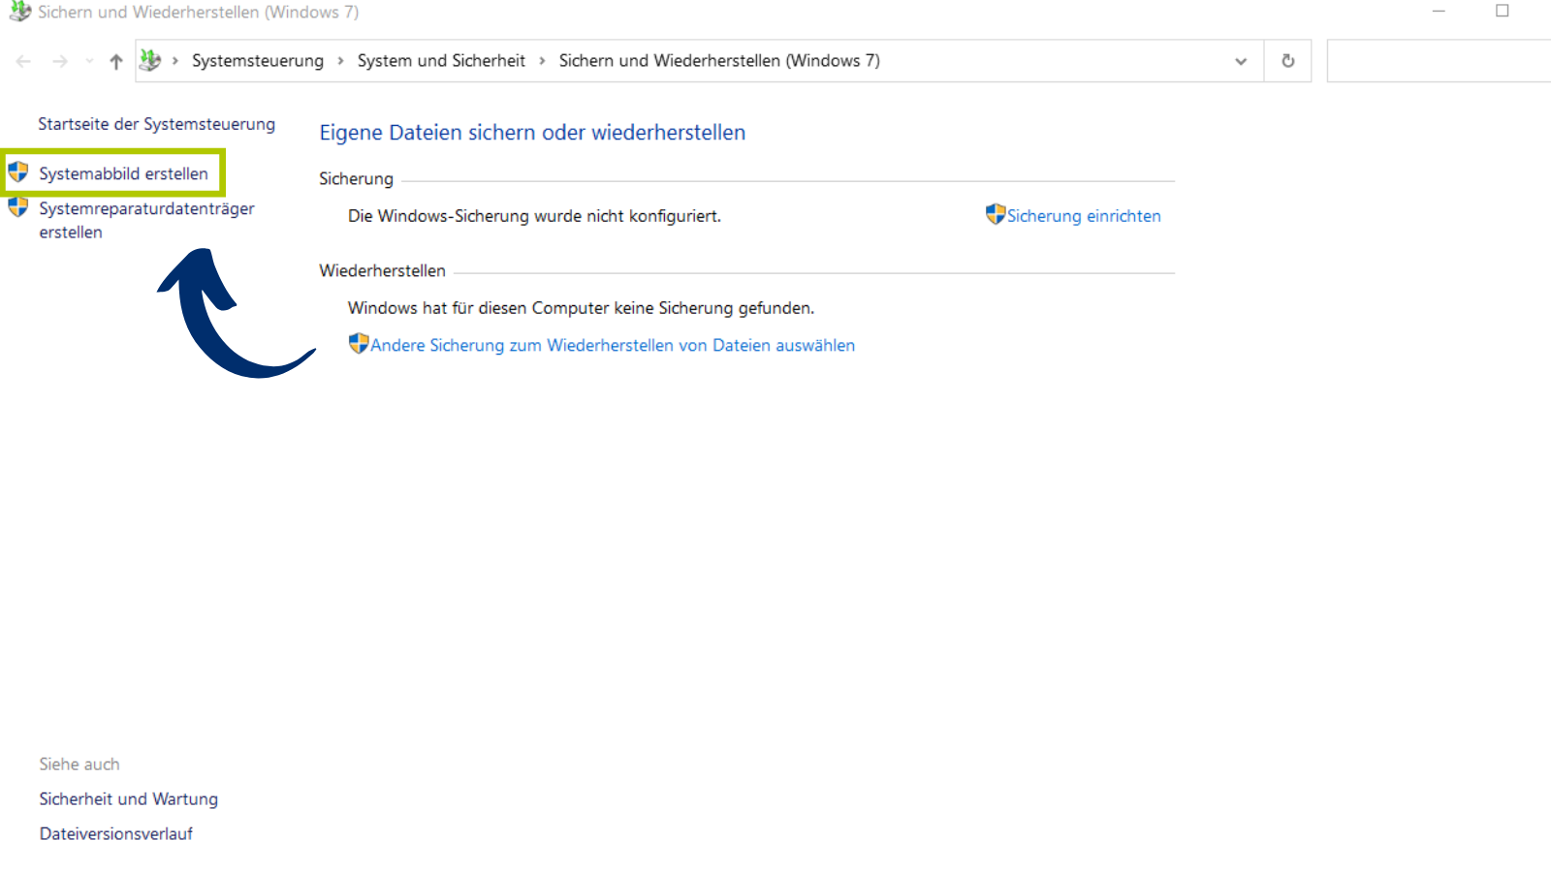Expand the address bar history dropdown
Screen dimensions: 1551x872
coord(1240,61)
